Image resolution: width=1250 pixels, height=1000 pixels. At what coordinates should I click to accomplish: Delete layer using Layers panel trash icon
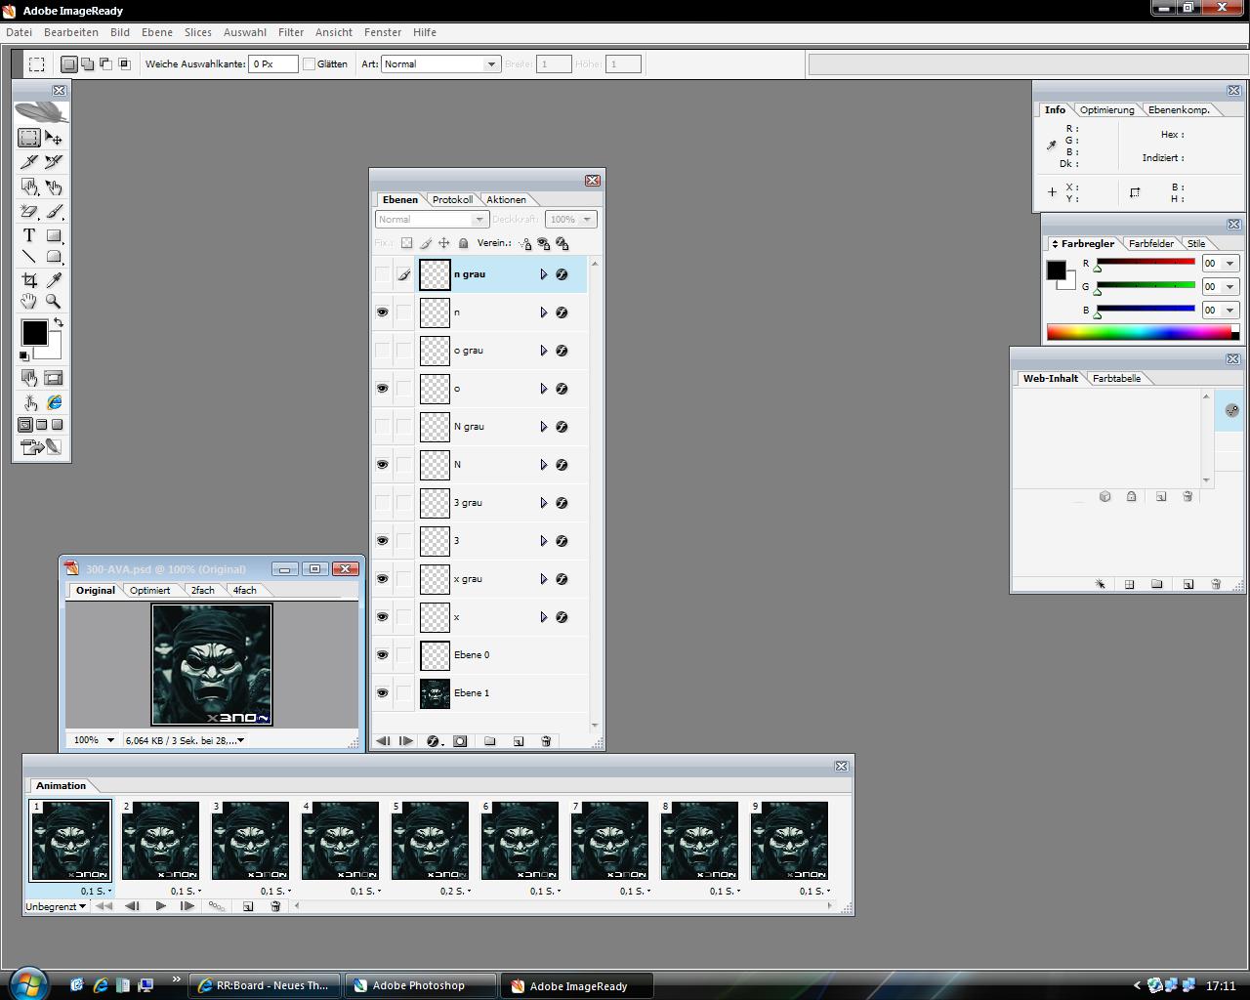click(546, 741)
